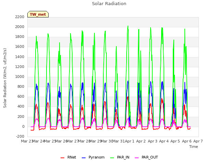Click the Time x-axis label
Image resolution: width=219 pixels, height=164 pixels.
tap(193, 147)
